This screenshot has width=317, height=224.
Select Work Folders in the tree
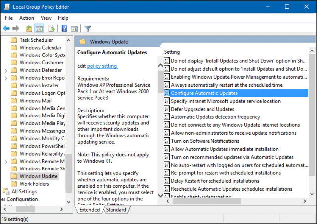click(x=34, y=184)
